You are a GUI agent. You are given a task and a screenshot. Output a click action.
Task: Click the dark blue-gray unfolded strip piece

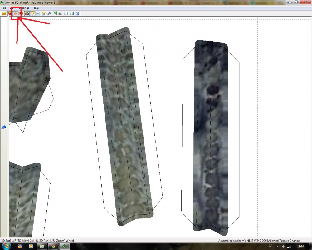(211, 137)
